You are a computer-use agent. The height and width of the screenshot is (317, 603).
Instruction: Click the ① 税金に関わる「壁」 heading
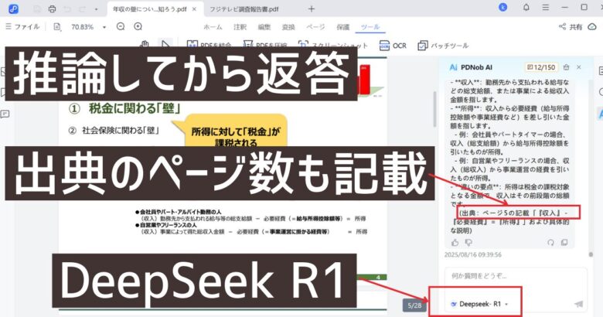[x=125, y=108]
